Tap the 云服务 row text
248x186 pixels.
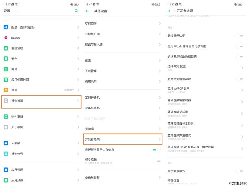(x=16, y=143)
